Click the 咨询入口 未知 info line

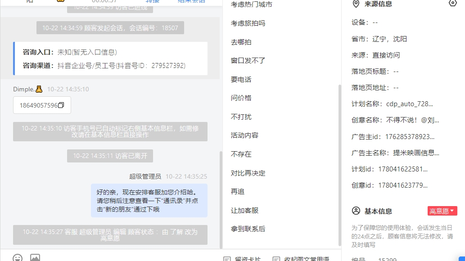click(x=70, y=52)
